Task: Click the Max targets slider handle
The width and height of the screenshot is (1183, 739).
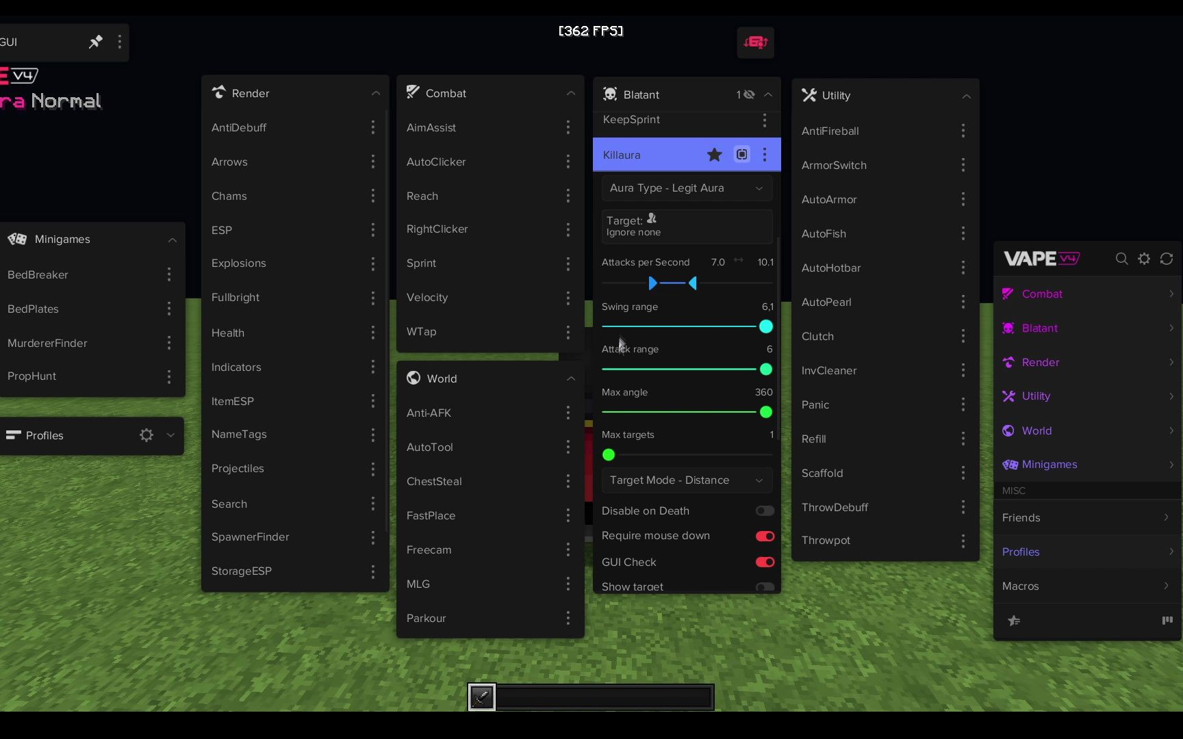Action: pos(609,455)
